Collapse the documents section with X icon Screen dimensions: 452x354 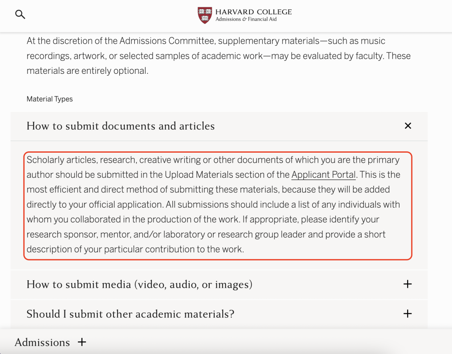(408, 126)
